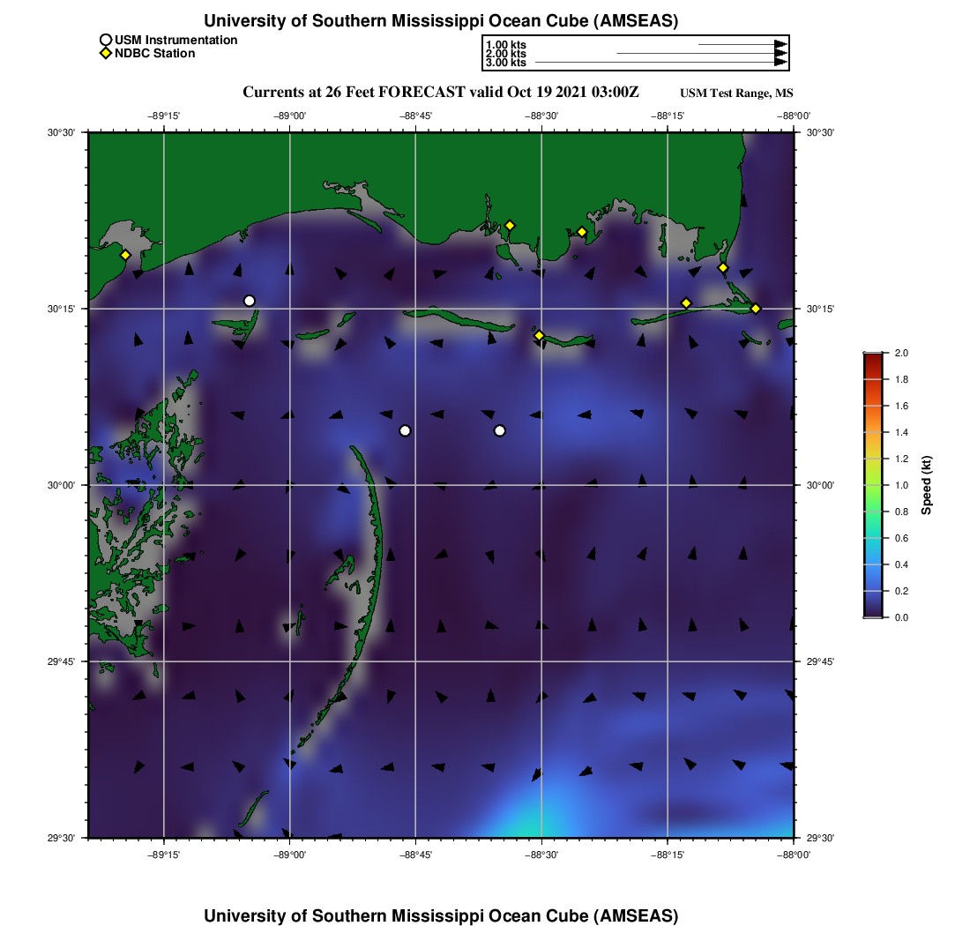970x926 pixels.
Task: Click the USM Test Range, MS label
Action: tap(736, 93)
